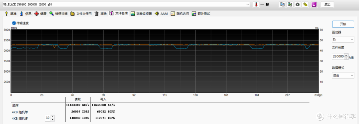Switch to the 基准 benchmark tab
Image resolution: width=359 pixels, height=124 pixels.
coord(11,14)
